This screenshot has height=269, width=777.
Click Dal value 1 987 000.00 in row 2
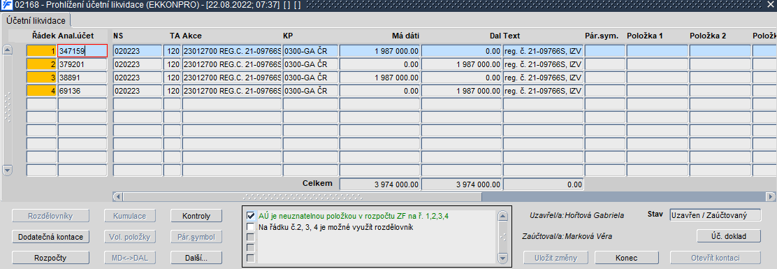pos(462,64)
